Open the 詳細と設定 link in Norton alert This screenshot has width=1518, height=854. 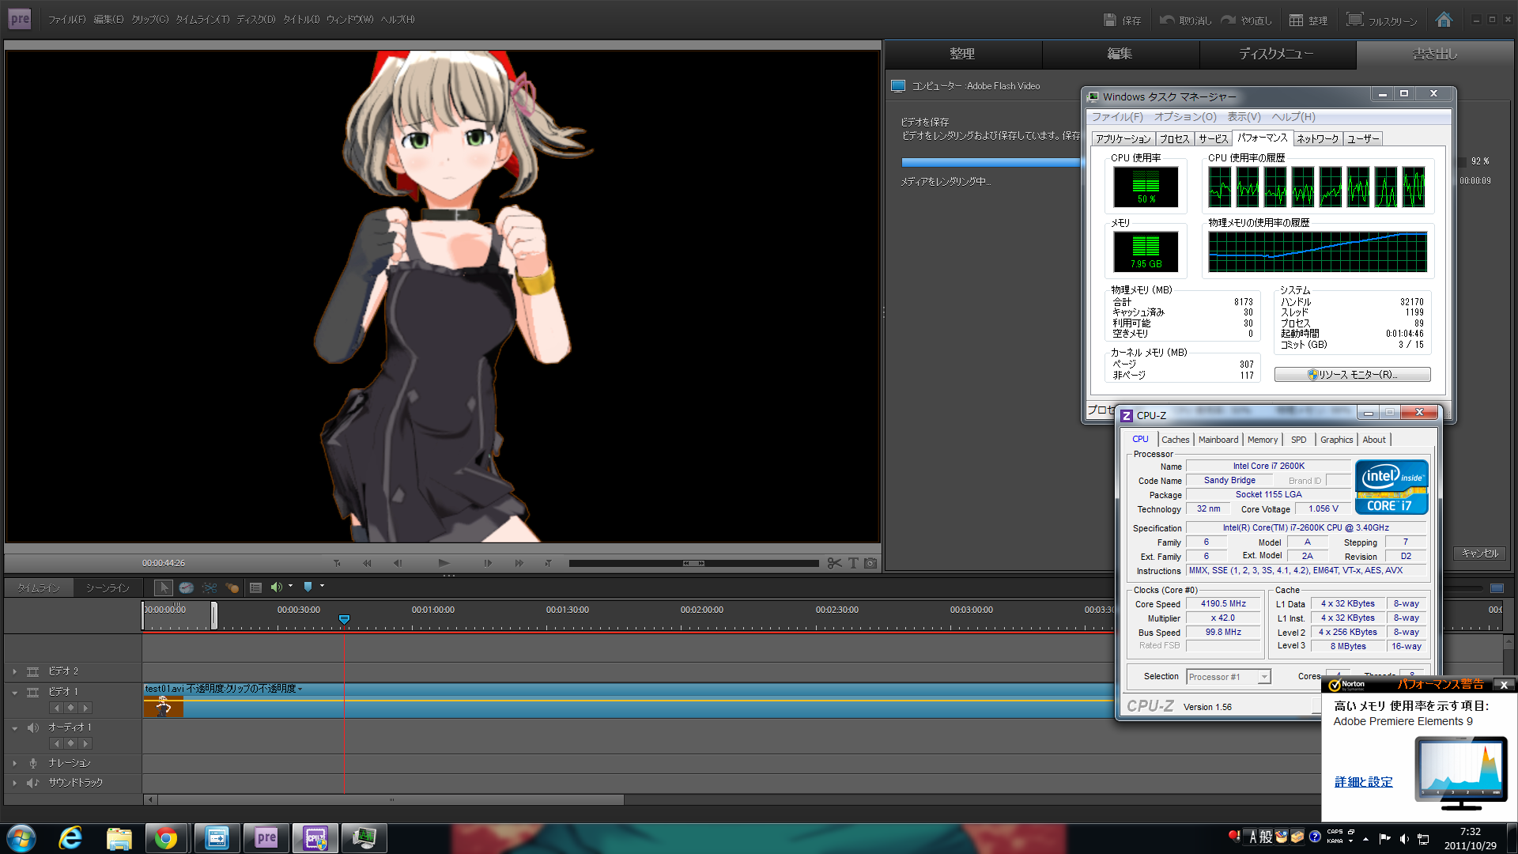[1363, 782]
